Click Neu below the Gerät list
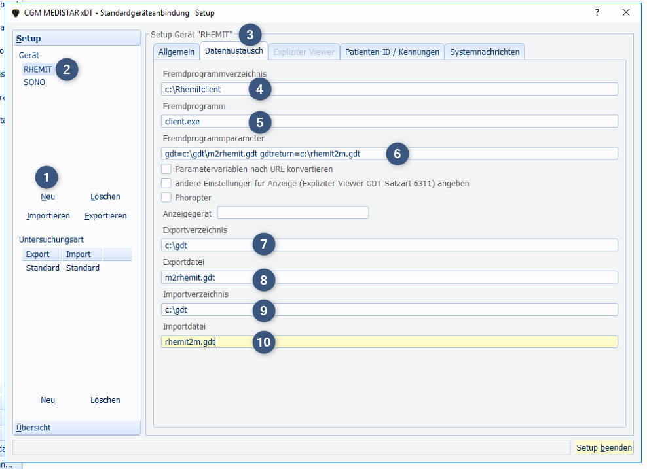Image resolution: width=647 pixels, height=469 pixels. pyautogui.click(x=48, y=197)
